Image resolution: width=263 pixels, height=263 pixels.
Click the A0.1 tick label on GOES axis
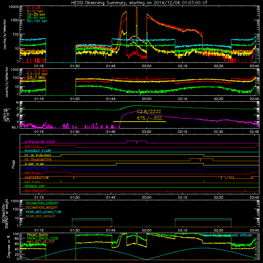15,128
